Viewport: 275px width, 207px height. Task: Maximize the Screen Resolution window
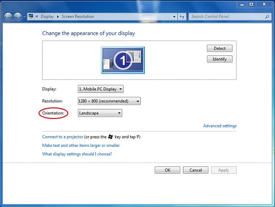tap(251, 4)
